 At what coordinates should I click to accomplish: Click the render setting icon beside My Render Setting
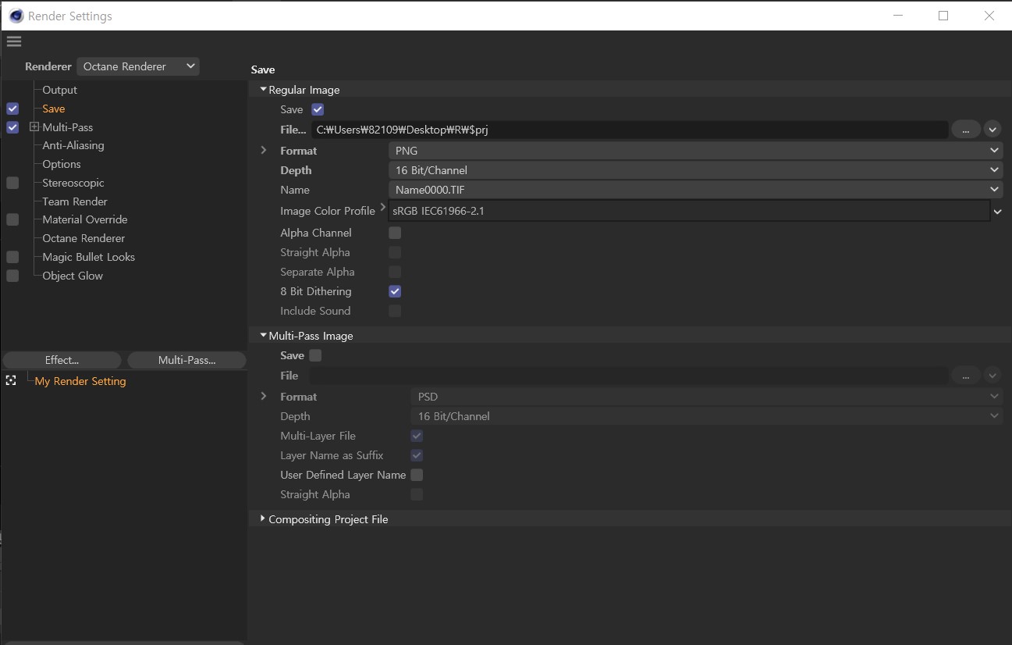click(11, 380)
